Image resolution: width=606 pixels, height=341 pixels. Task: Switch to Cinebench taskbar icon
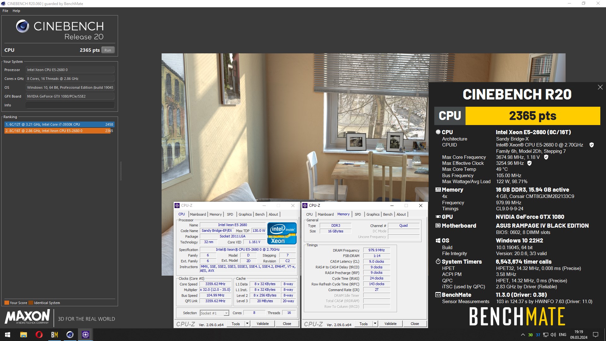[70, 335]
